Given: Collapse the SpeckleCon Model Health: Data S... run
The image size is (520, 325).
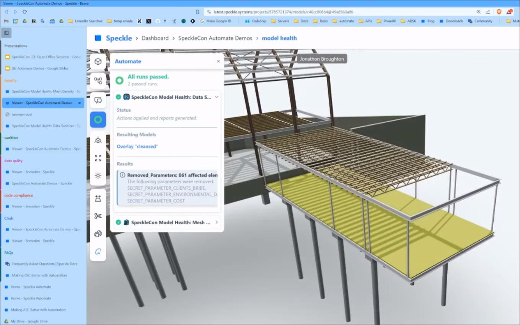Looking at the screenshot, I should coord(217,97).
